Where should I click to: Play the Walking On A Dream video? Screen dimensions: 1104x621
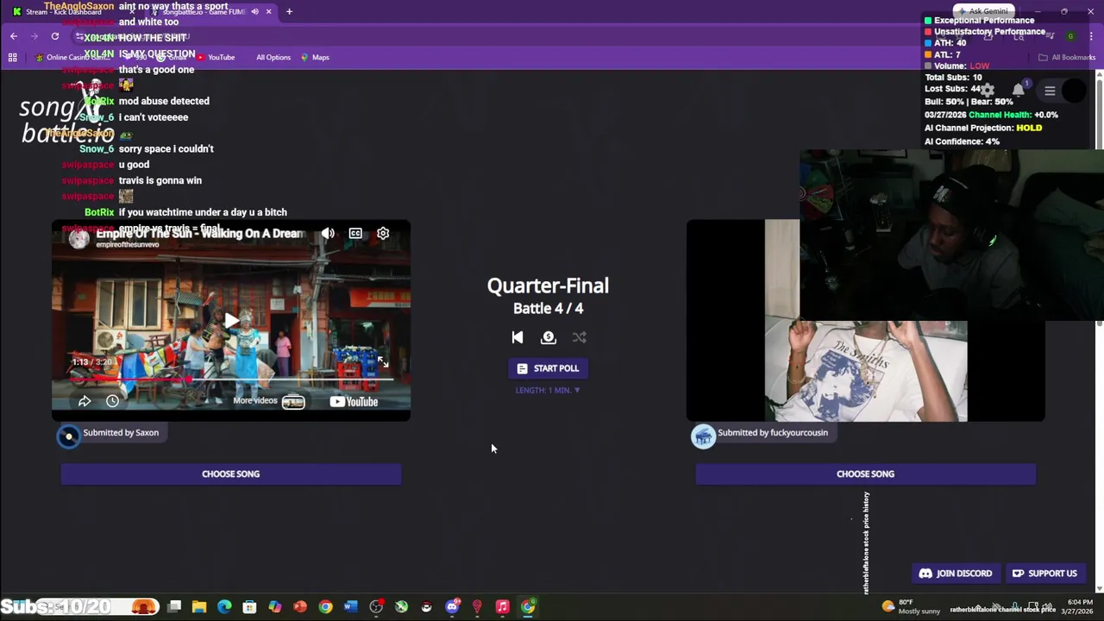click(231, 322)
